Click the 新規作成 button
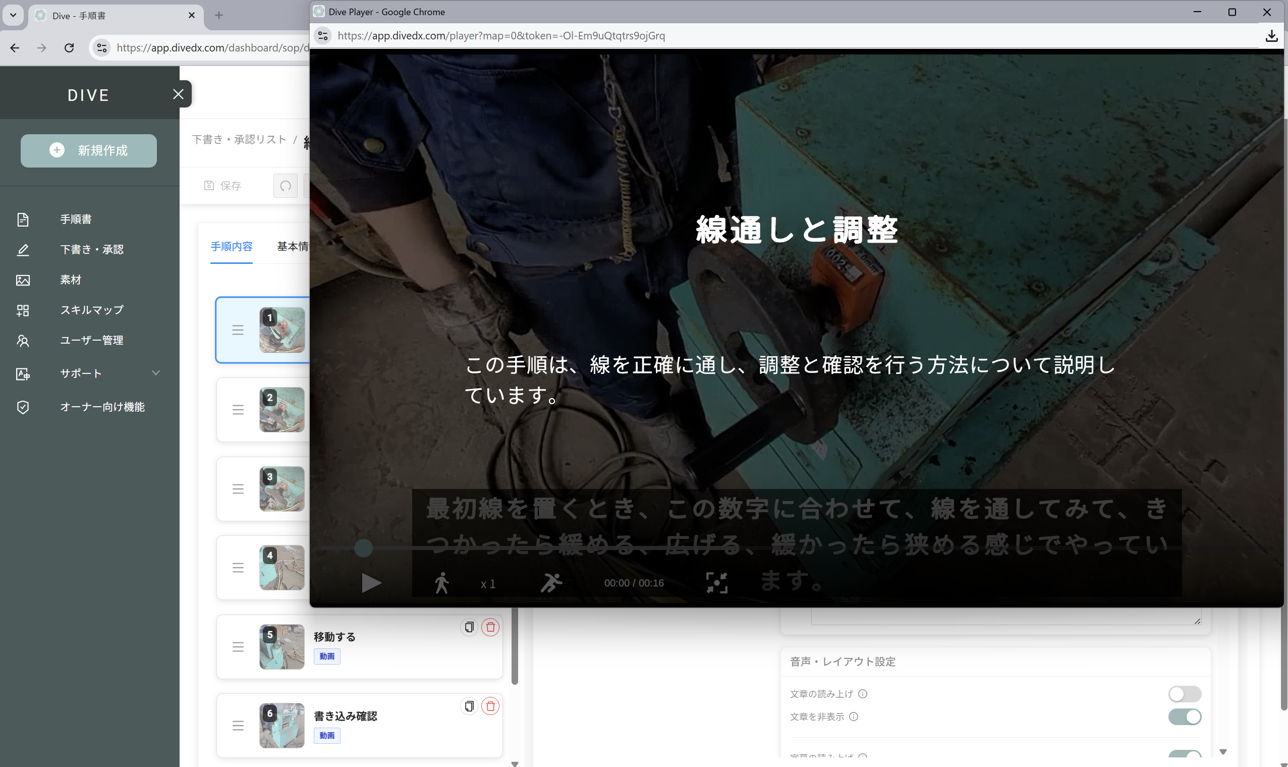1288x767 pixels. pos(89,150)
